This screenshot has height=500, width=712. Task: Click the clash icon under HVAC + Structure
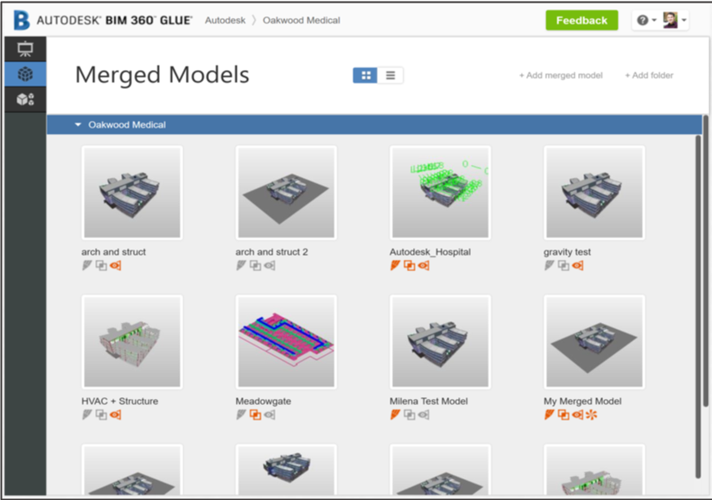click(101, 415)
